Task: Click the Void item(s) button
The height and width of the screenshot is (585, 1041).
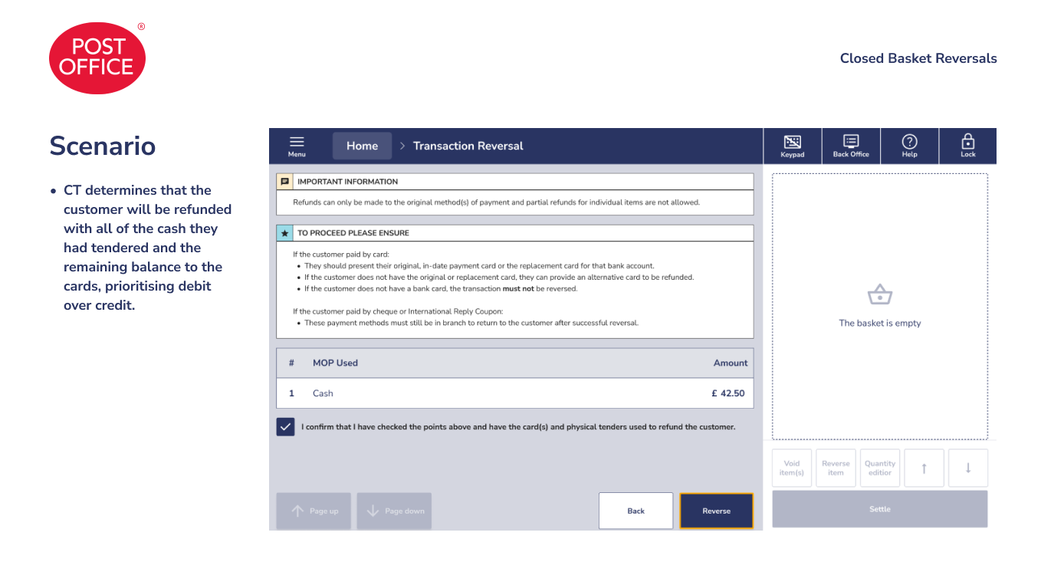Action: point(792,468)
